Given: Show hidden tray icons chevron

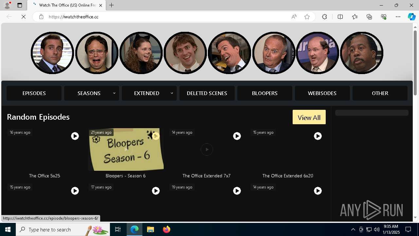Looking at the screenshot, I should 353,229.
